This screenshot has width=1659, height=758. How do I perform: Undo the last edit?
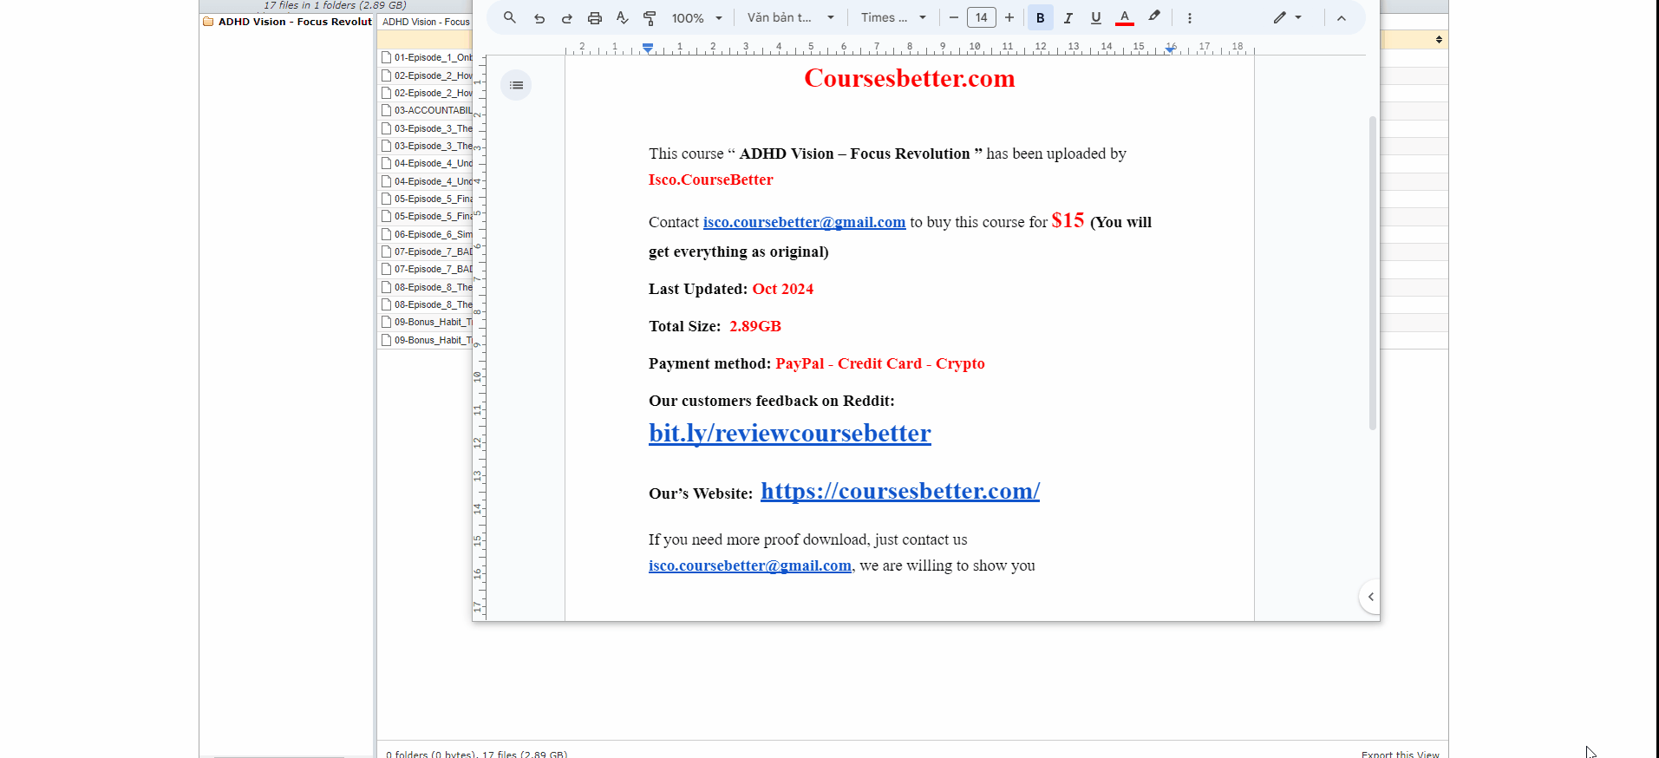click(x=539, y=18)
